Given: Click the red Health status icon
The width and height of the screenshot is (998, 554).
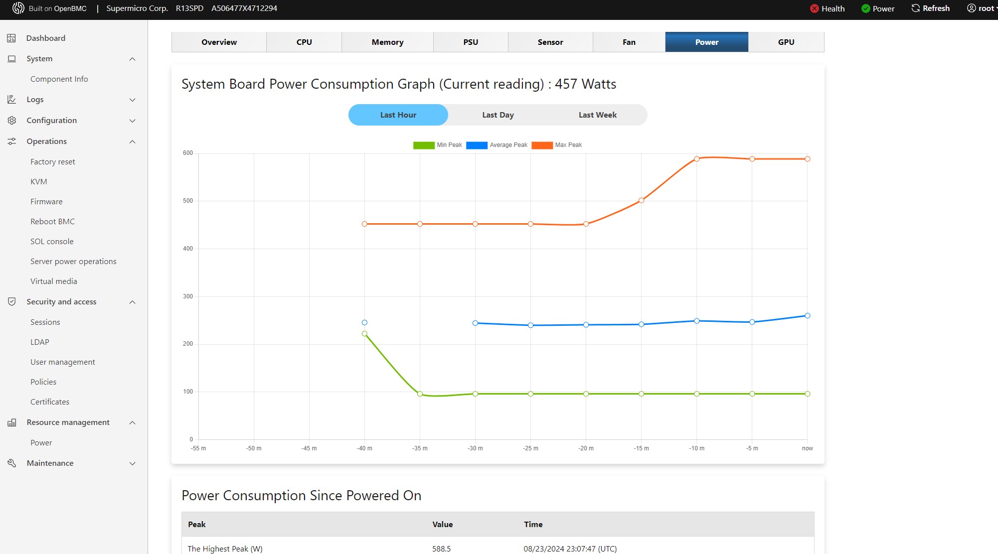Looking at the screenshot, I should click(x=815, y=8).
